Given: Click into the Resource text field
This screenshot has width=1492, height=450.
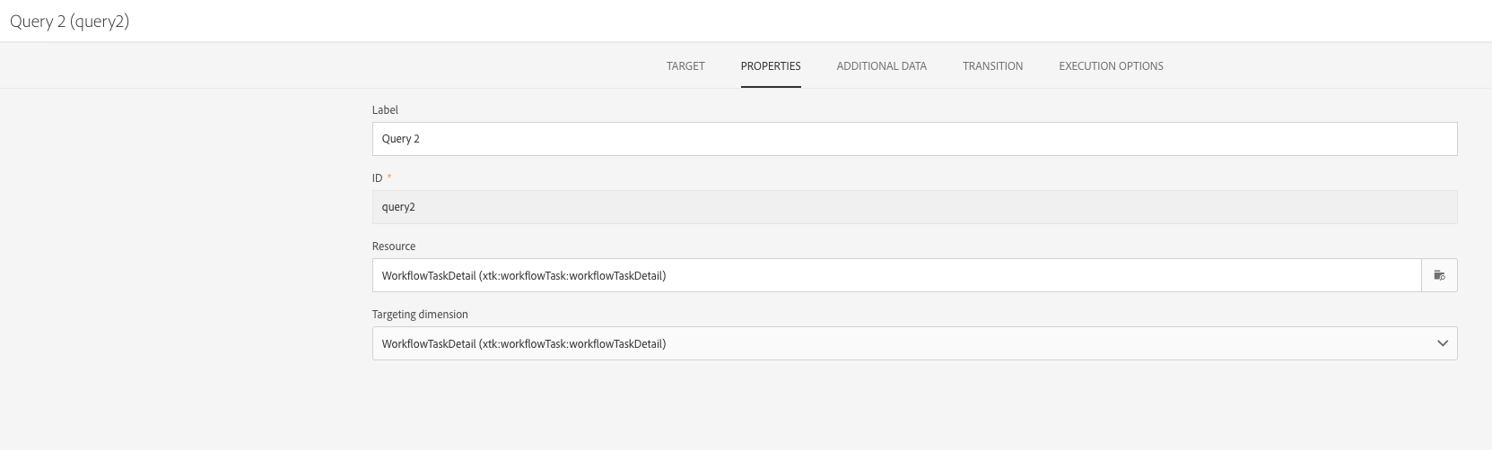Looking at the screenshot, I should 895,275.
